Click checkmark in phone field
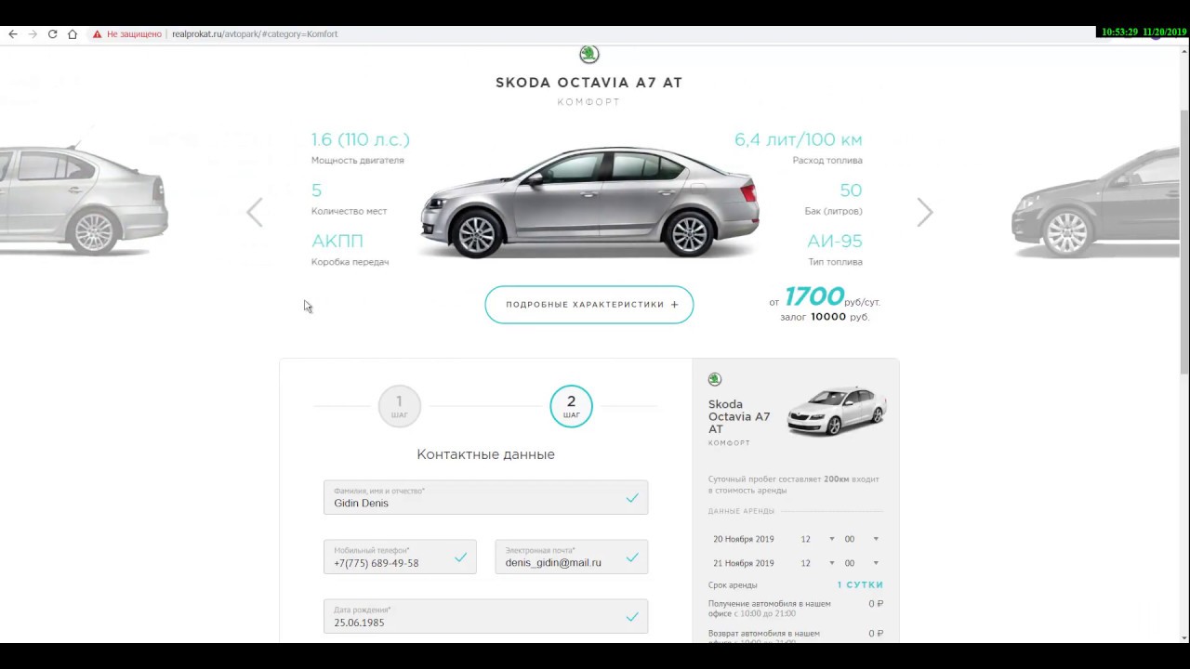1190x669 pixels. 460,557
